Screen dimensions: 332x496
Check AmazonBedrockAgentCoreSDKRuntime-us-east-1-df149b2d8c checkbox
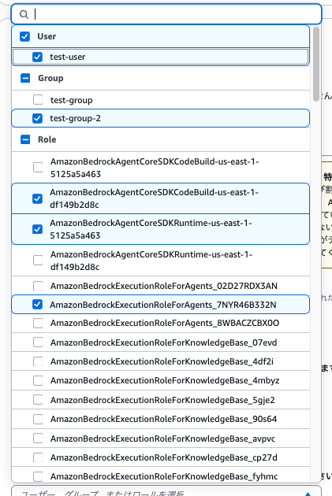[x=38, y=260]
